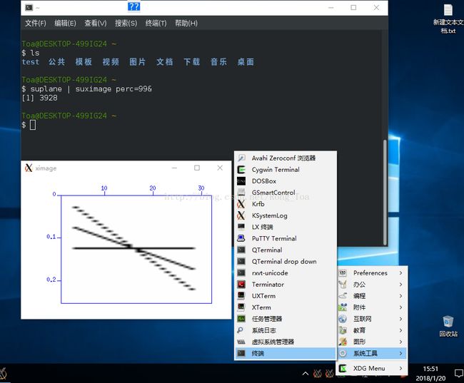Click the "[1] 3928" output line
This screenshot has height=383, width=464.
click(x=39, y=98)
